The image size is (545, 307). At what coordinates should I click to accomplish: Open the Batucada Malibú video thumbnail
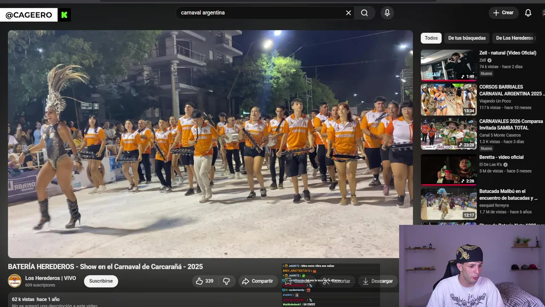pyautogui.click(x=449, y=204)
